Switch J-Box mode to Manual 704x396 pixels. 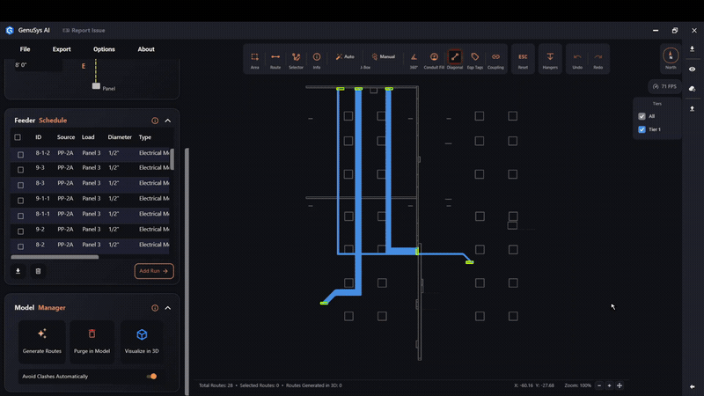(x=383, y=56)
